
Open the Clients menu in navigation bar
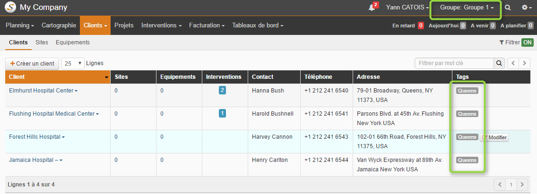tap(95, 25)
